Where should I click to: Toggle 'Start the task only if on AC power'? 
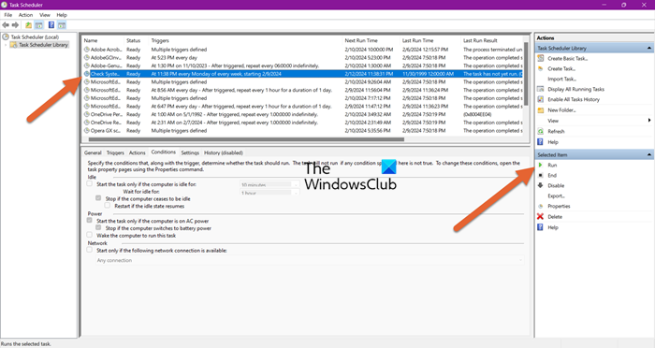[90, 220]
